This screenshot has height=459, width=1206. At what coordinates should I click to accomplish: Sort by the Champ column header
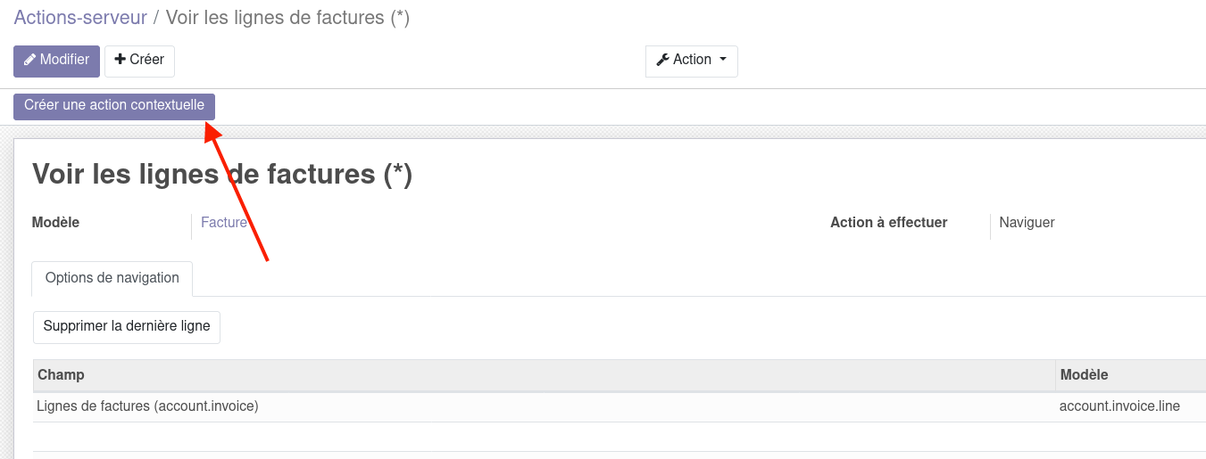click(x=62, y=375)
